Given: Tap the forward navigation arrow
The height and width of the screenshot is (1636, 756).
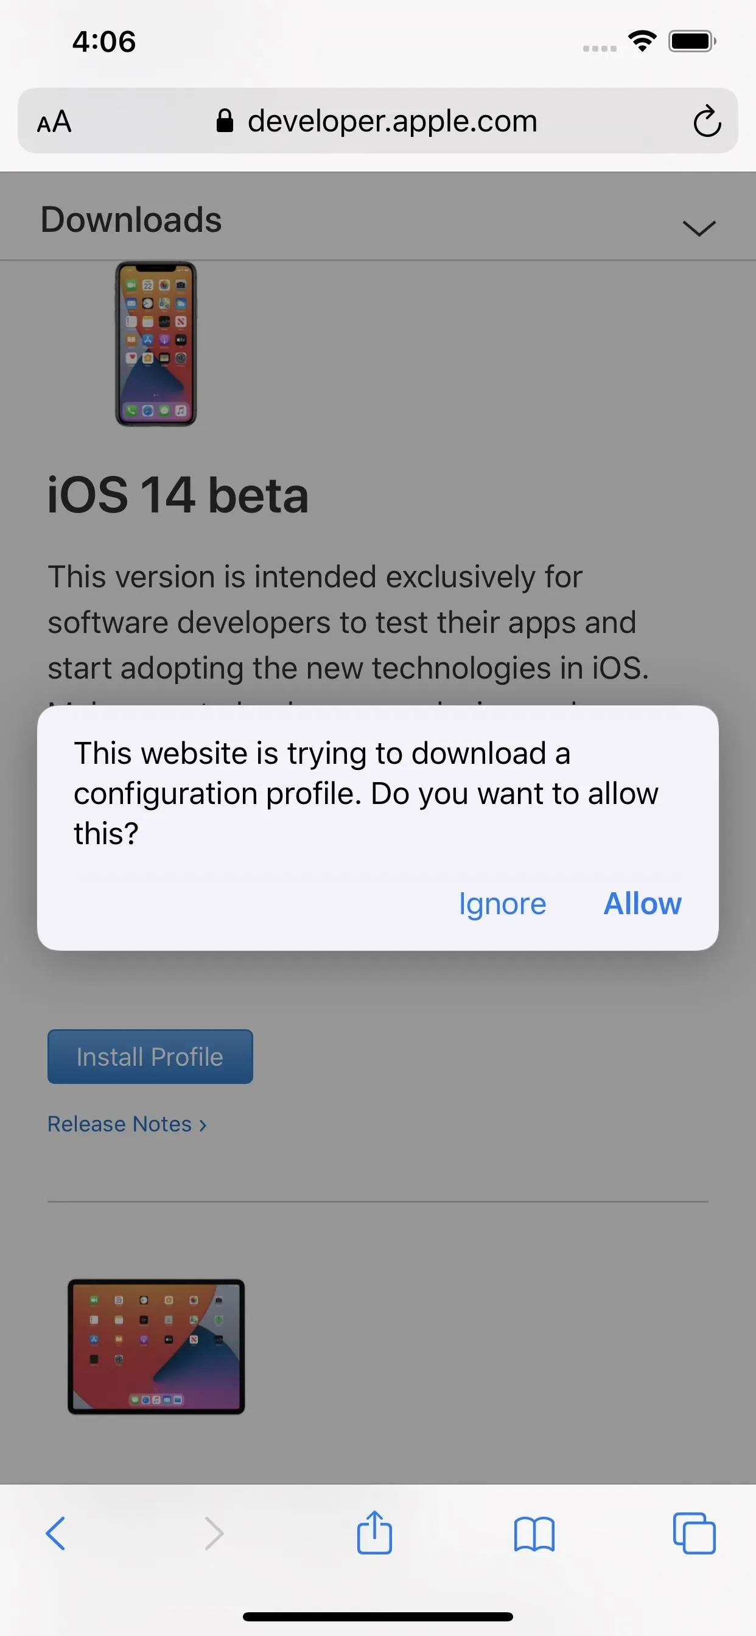Looking at the screenshot, I should 214,1533.
